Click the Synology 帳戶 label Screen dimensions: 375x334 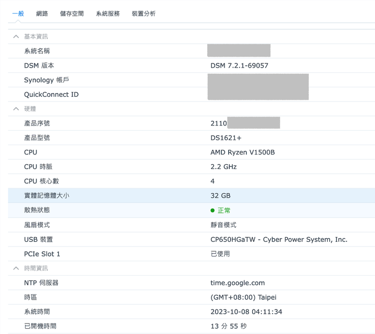pos(46,80)
